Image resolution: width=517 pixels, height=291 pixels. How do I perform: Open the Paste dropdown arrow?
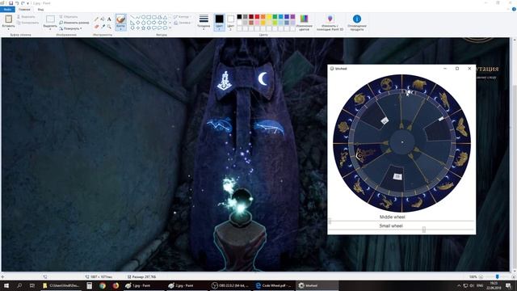tap(8, 29)
